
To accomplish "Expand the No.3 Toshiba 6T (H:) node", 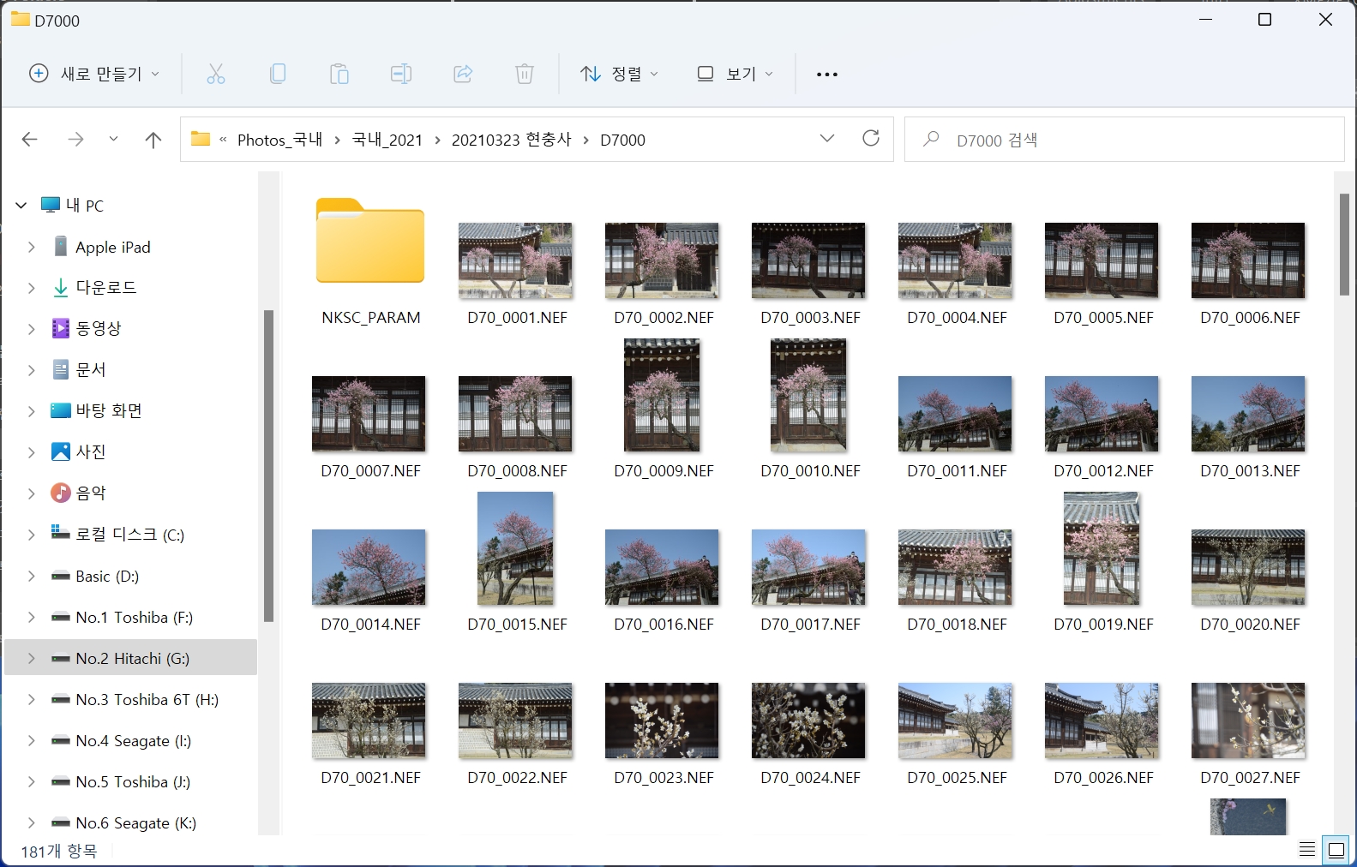I will click(x=32, y=700).
